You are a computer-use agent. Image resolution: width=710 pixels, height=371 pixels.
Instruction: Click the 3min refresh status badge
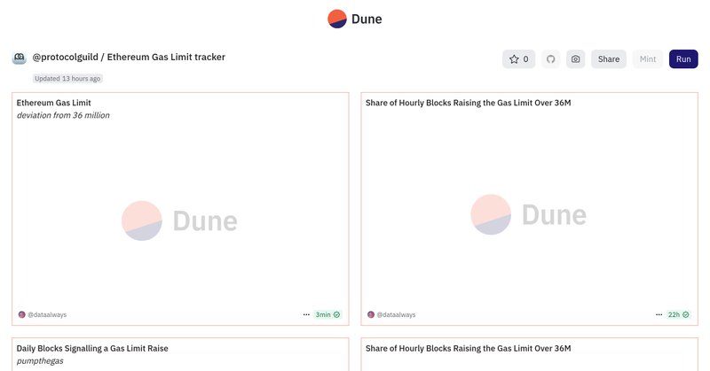point(327,314)
